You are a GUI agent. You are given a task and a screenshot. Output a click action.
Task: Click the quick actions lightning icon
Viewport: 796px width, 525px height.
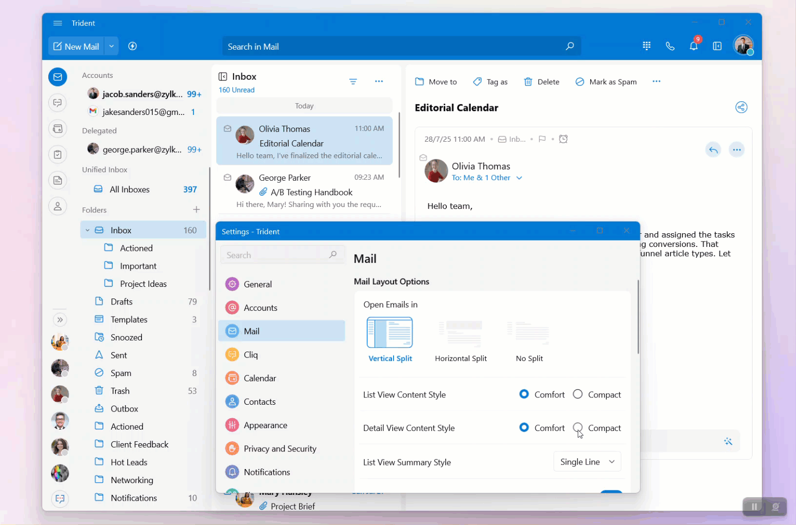132,46
